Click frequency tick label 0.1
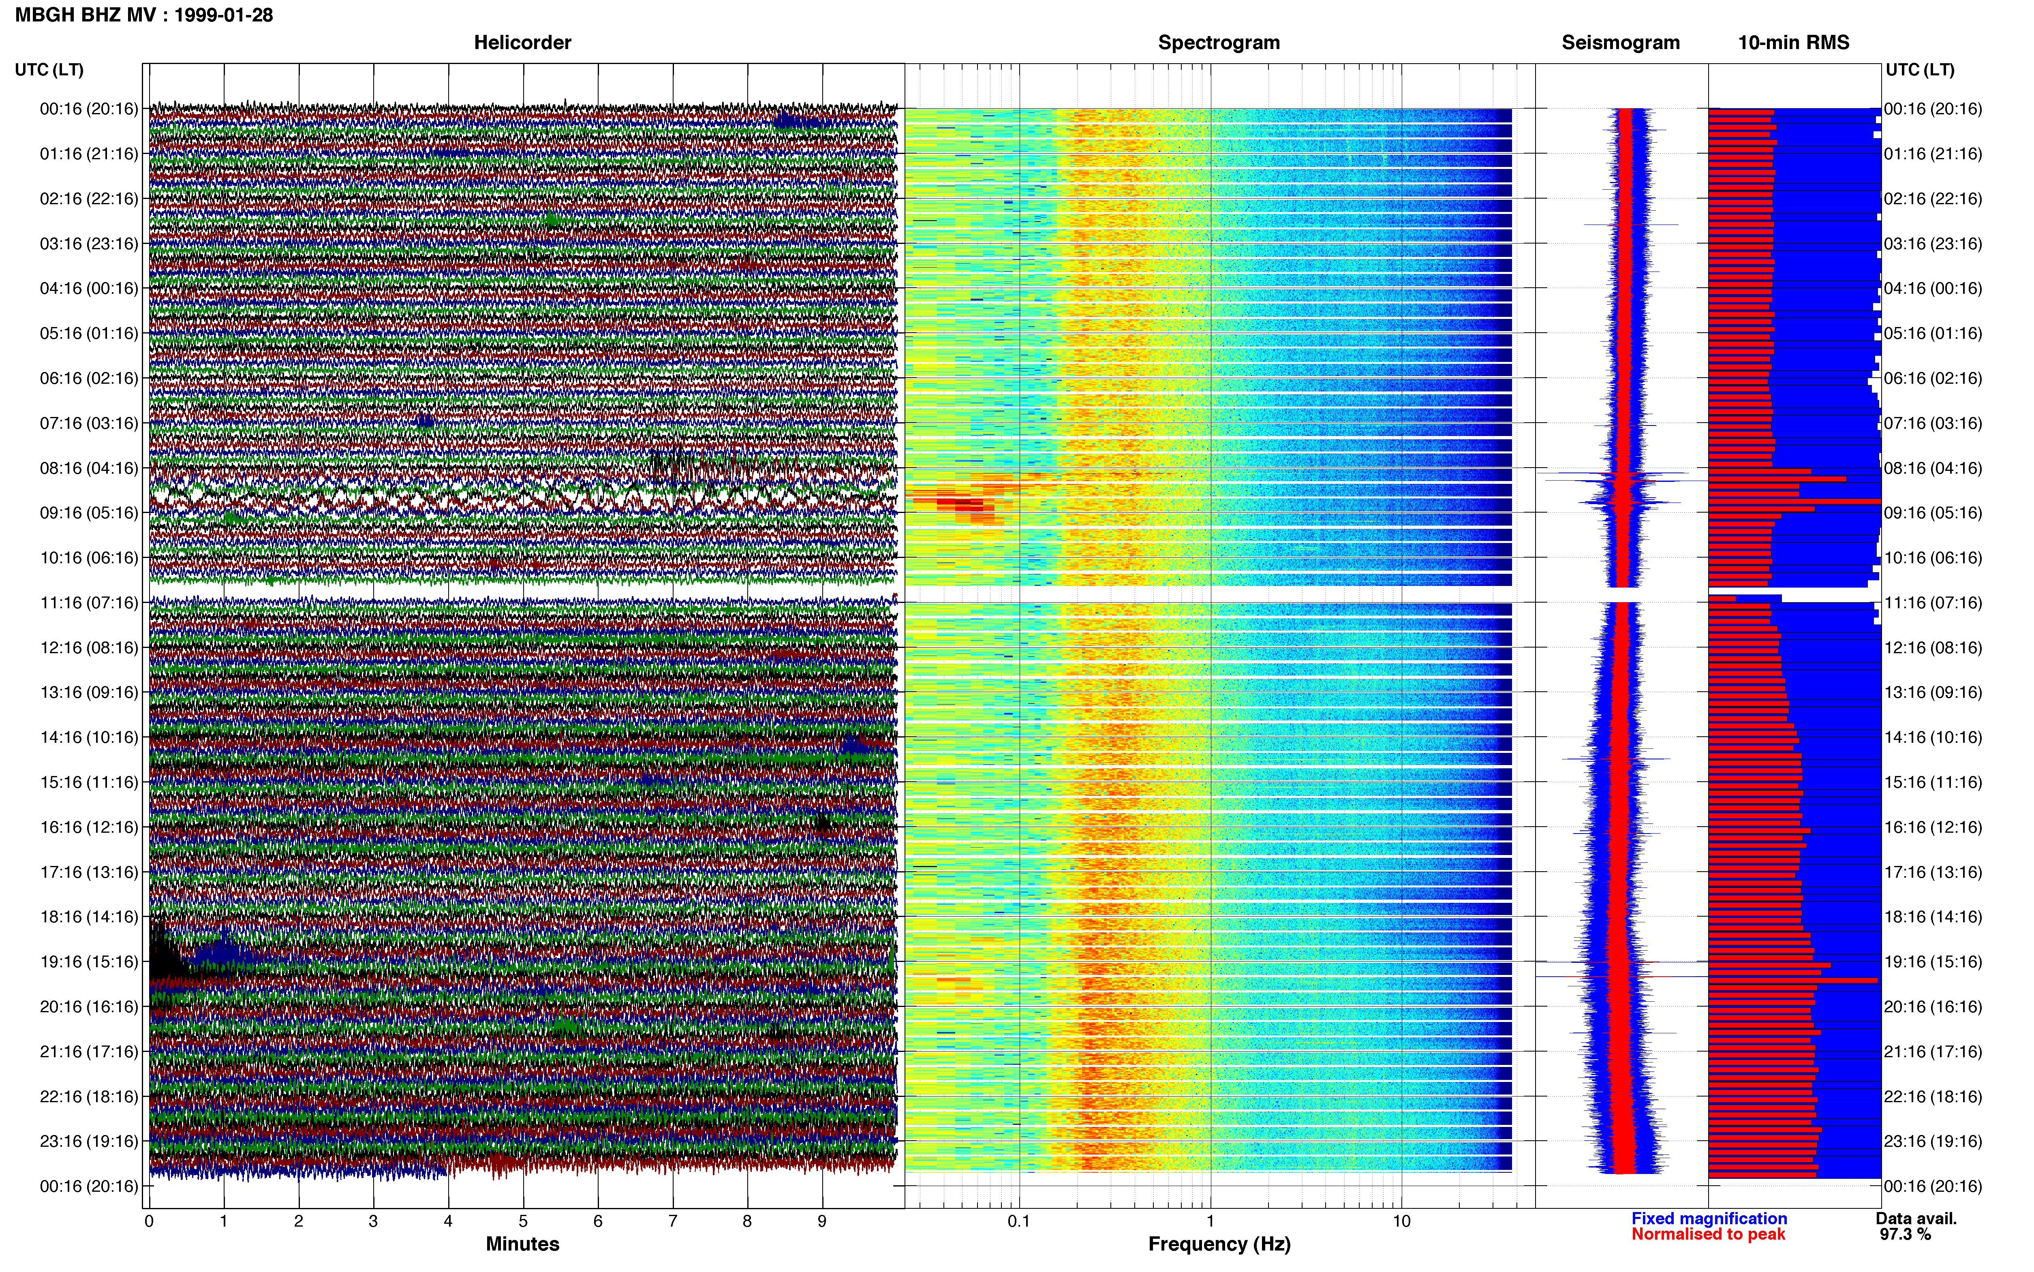Screen dimensions: 2034x1272 (1019, 1221)
